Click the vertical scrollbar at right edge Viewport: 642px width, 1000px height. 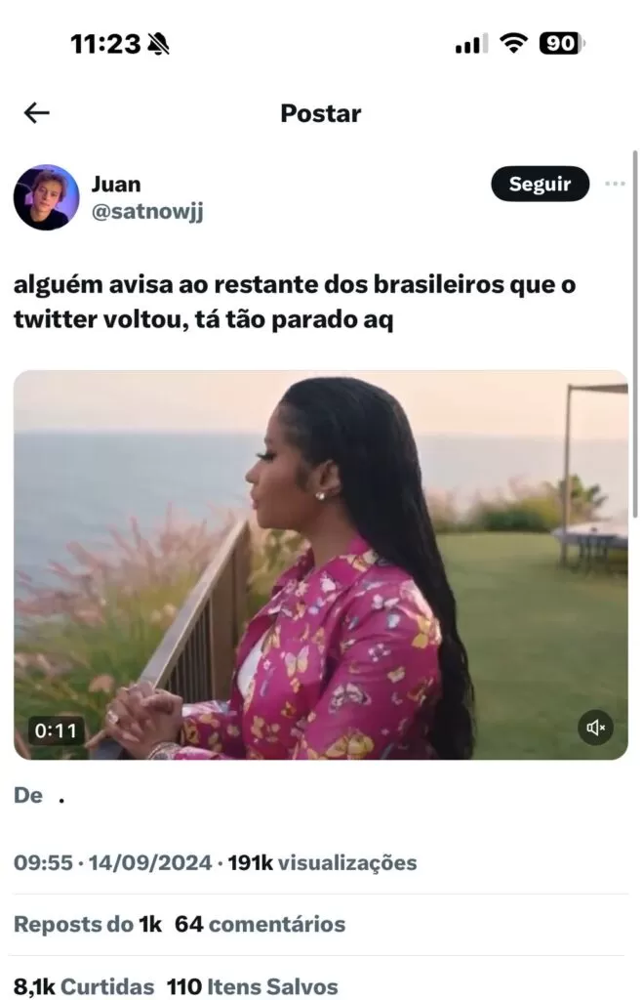tap(635, 334)
